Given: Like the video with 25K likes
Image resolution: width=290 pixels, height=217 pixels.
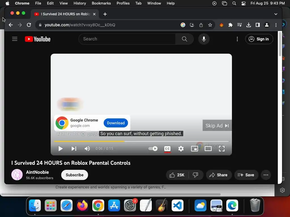Looking at the screenshot, I should tap(177, 175).
